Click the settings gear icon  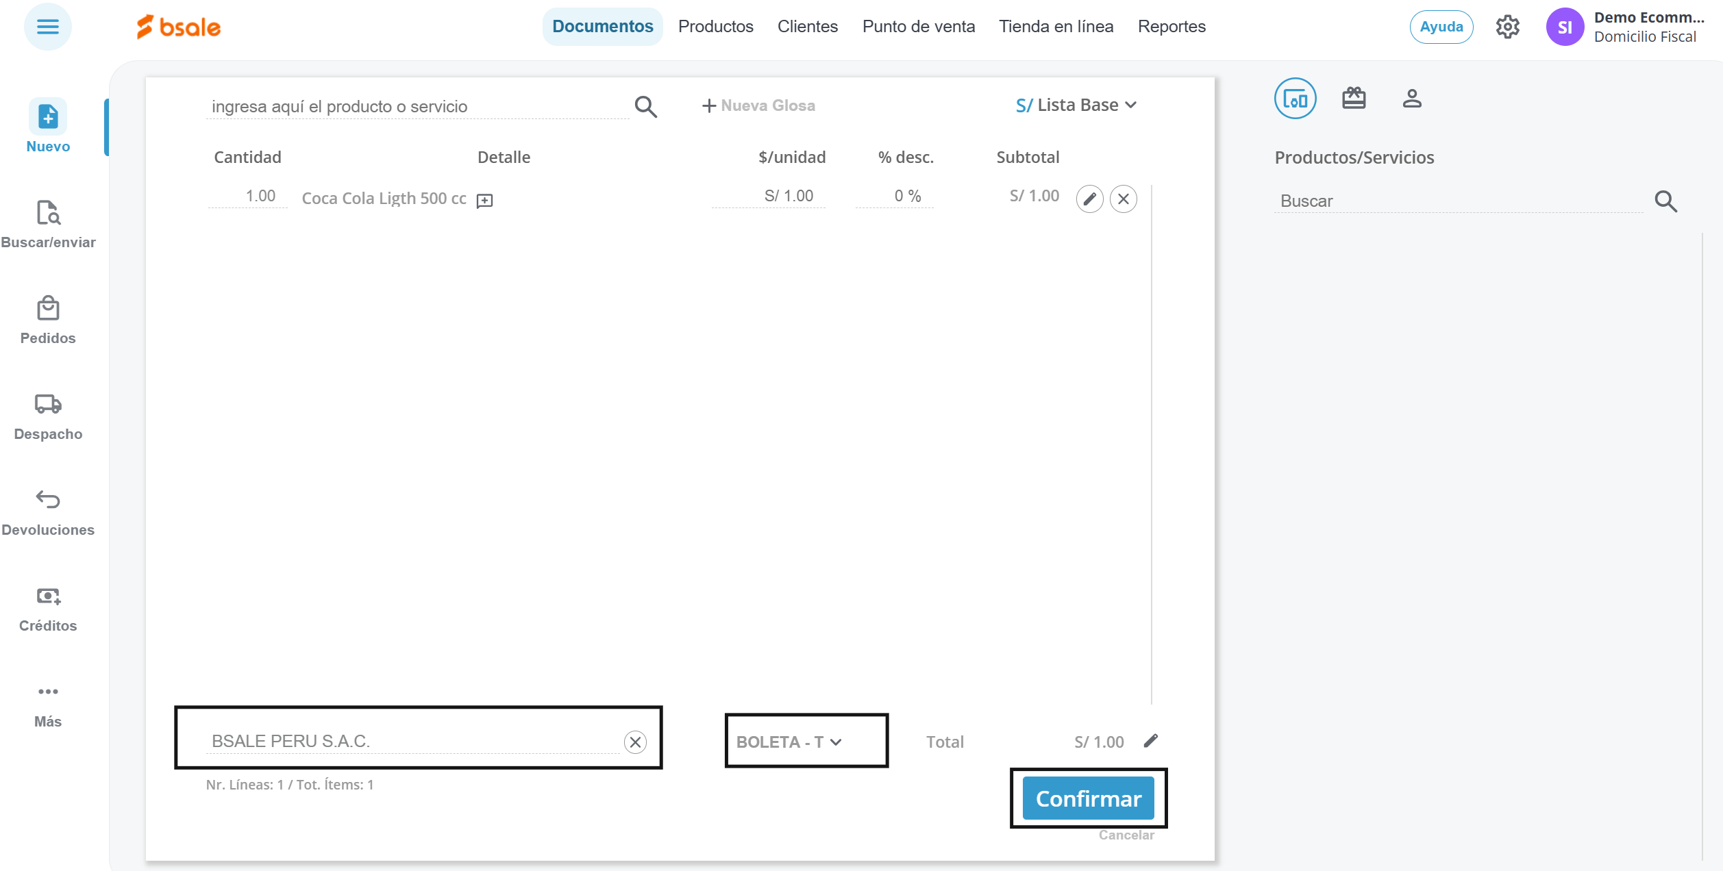pos(1507,27)
